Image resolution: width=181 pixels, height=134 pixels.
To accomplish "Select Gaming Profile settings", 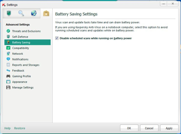I will [27, 76].
